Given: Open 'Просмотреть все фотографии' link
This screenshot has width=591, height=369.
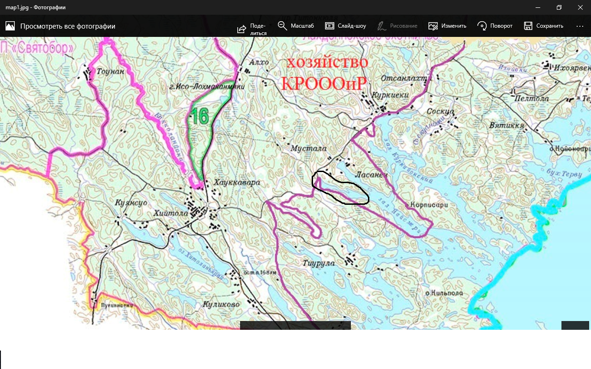Looking at the screenshot, I should pos(67,26).
